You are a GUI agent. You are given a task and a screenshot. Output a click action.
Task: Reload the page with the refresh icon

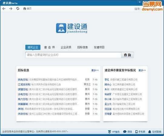tap(18, 8)
